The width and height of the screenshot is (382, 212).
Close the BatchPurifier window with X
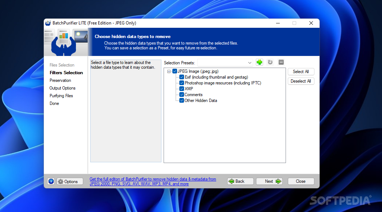point(311,23)
